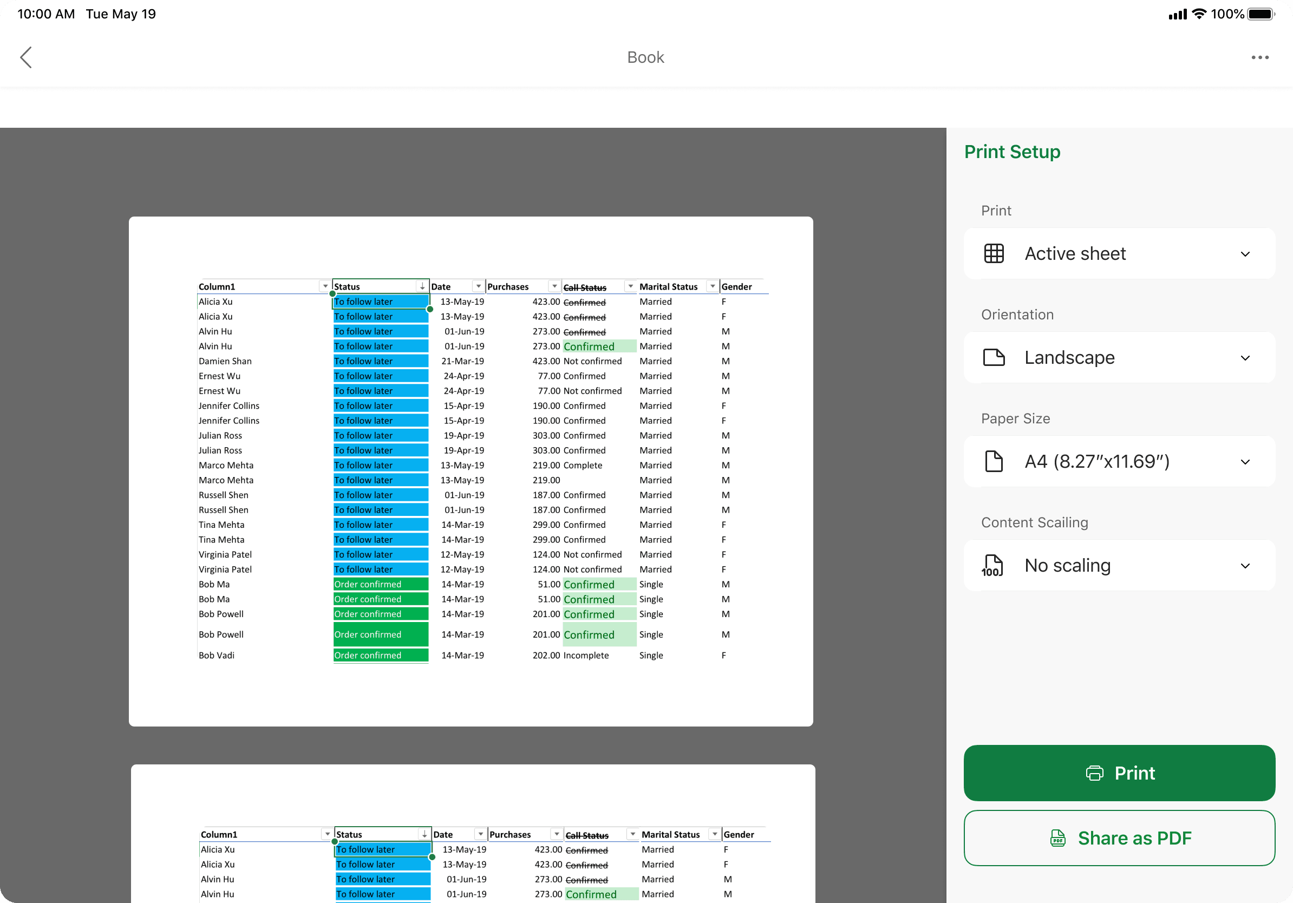This screenshot has width=1293, height=903.
Task: Tap the cellular signal bars icon
Action: (x=1178, y=14)
